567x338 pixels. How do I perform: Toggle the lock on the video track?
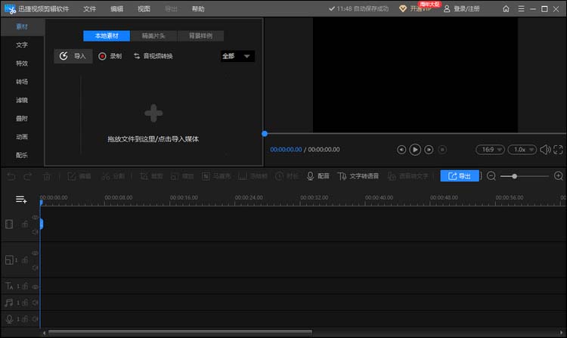coord(25,224)
